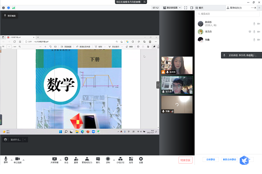
Task: Click the shared PDF viewer vertical scrollbar
Action: tap(158, 87)
